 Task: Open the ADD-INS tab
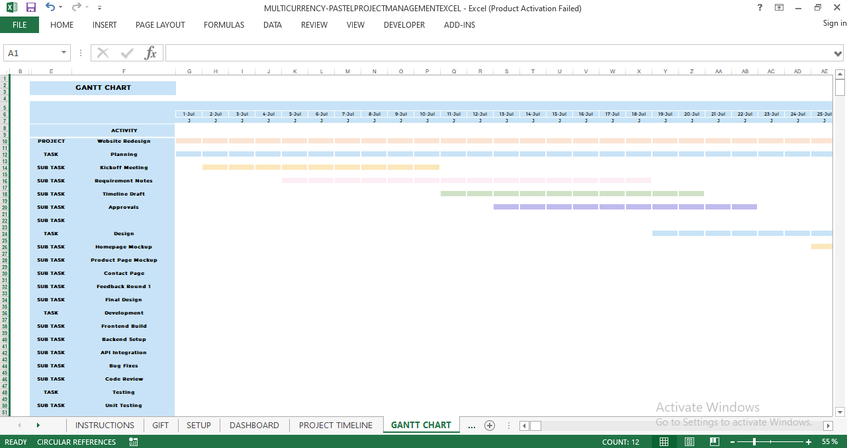[459, 25]
